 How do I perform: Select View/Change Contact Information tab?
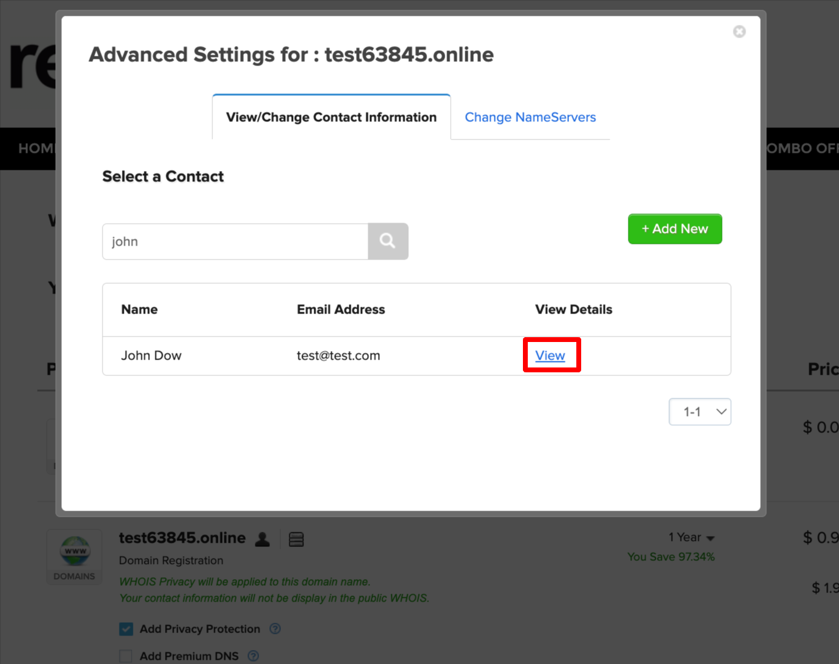(331, 117)
